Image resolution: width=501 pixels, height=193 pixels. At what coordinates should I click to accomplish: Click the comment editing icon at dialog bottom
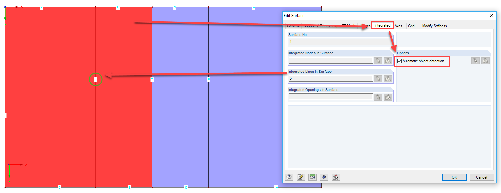[x=301, y=177]
